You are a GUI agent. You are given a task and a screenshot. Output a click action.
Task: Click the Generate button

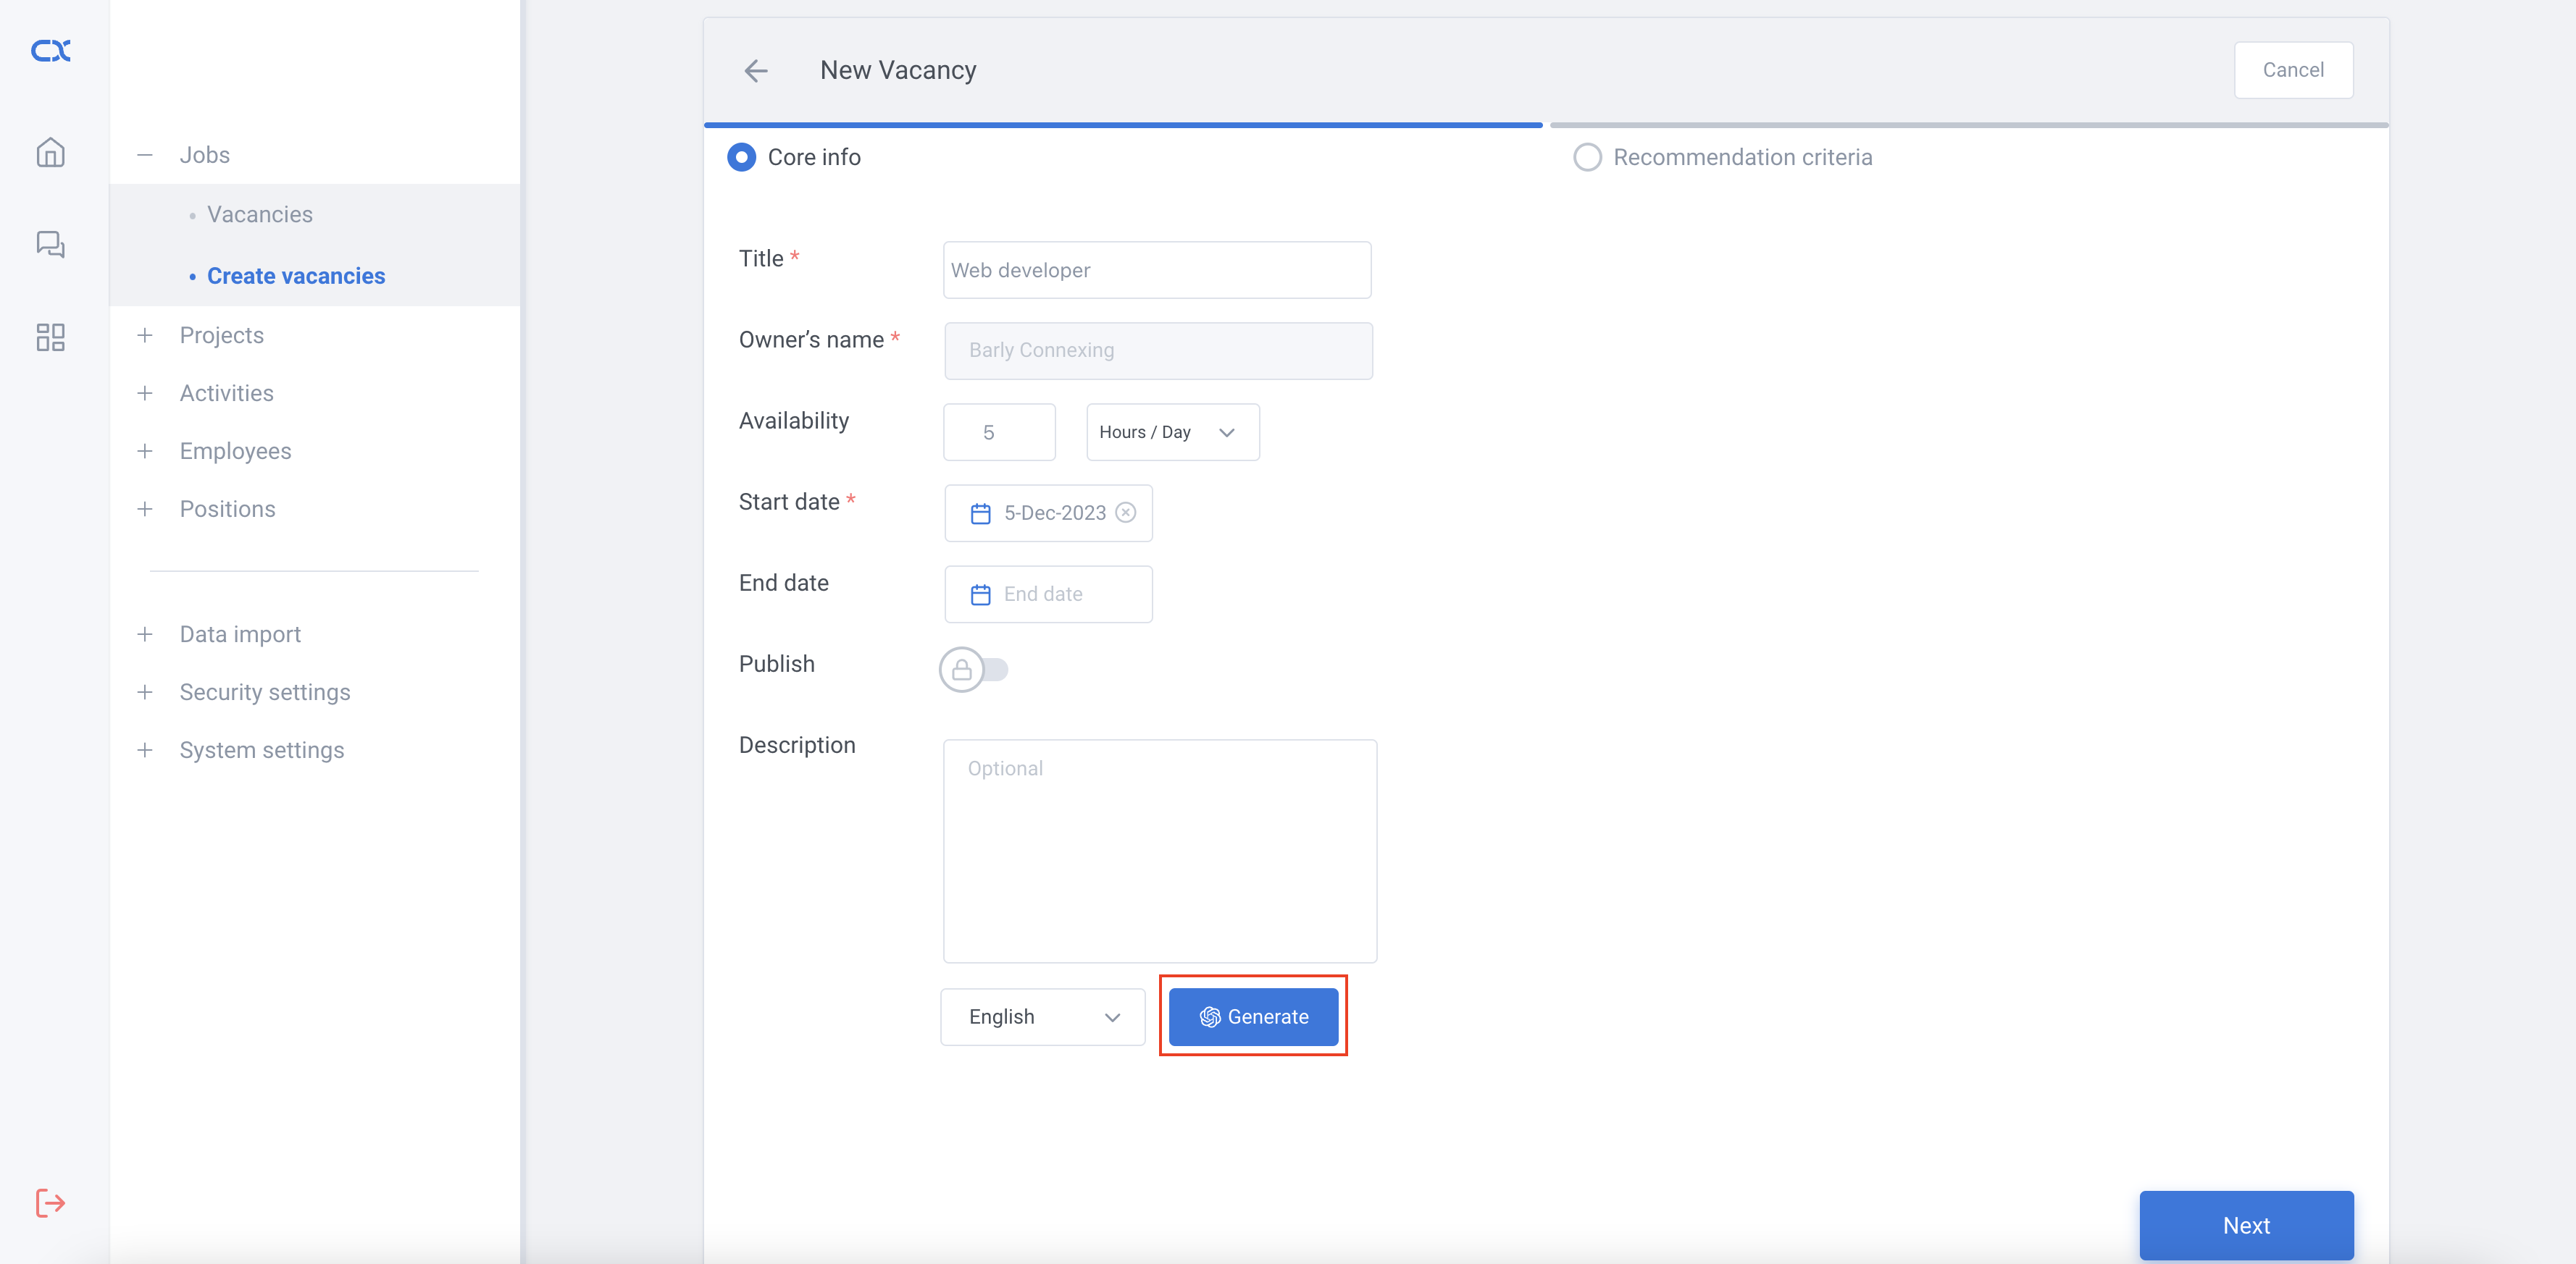1254,1017
